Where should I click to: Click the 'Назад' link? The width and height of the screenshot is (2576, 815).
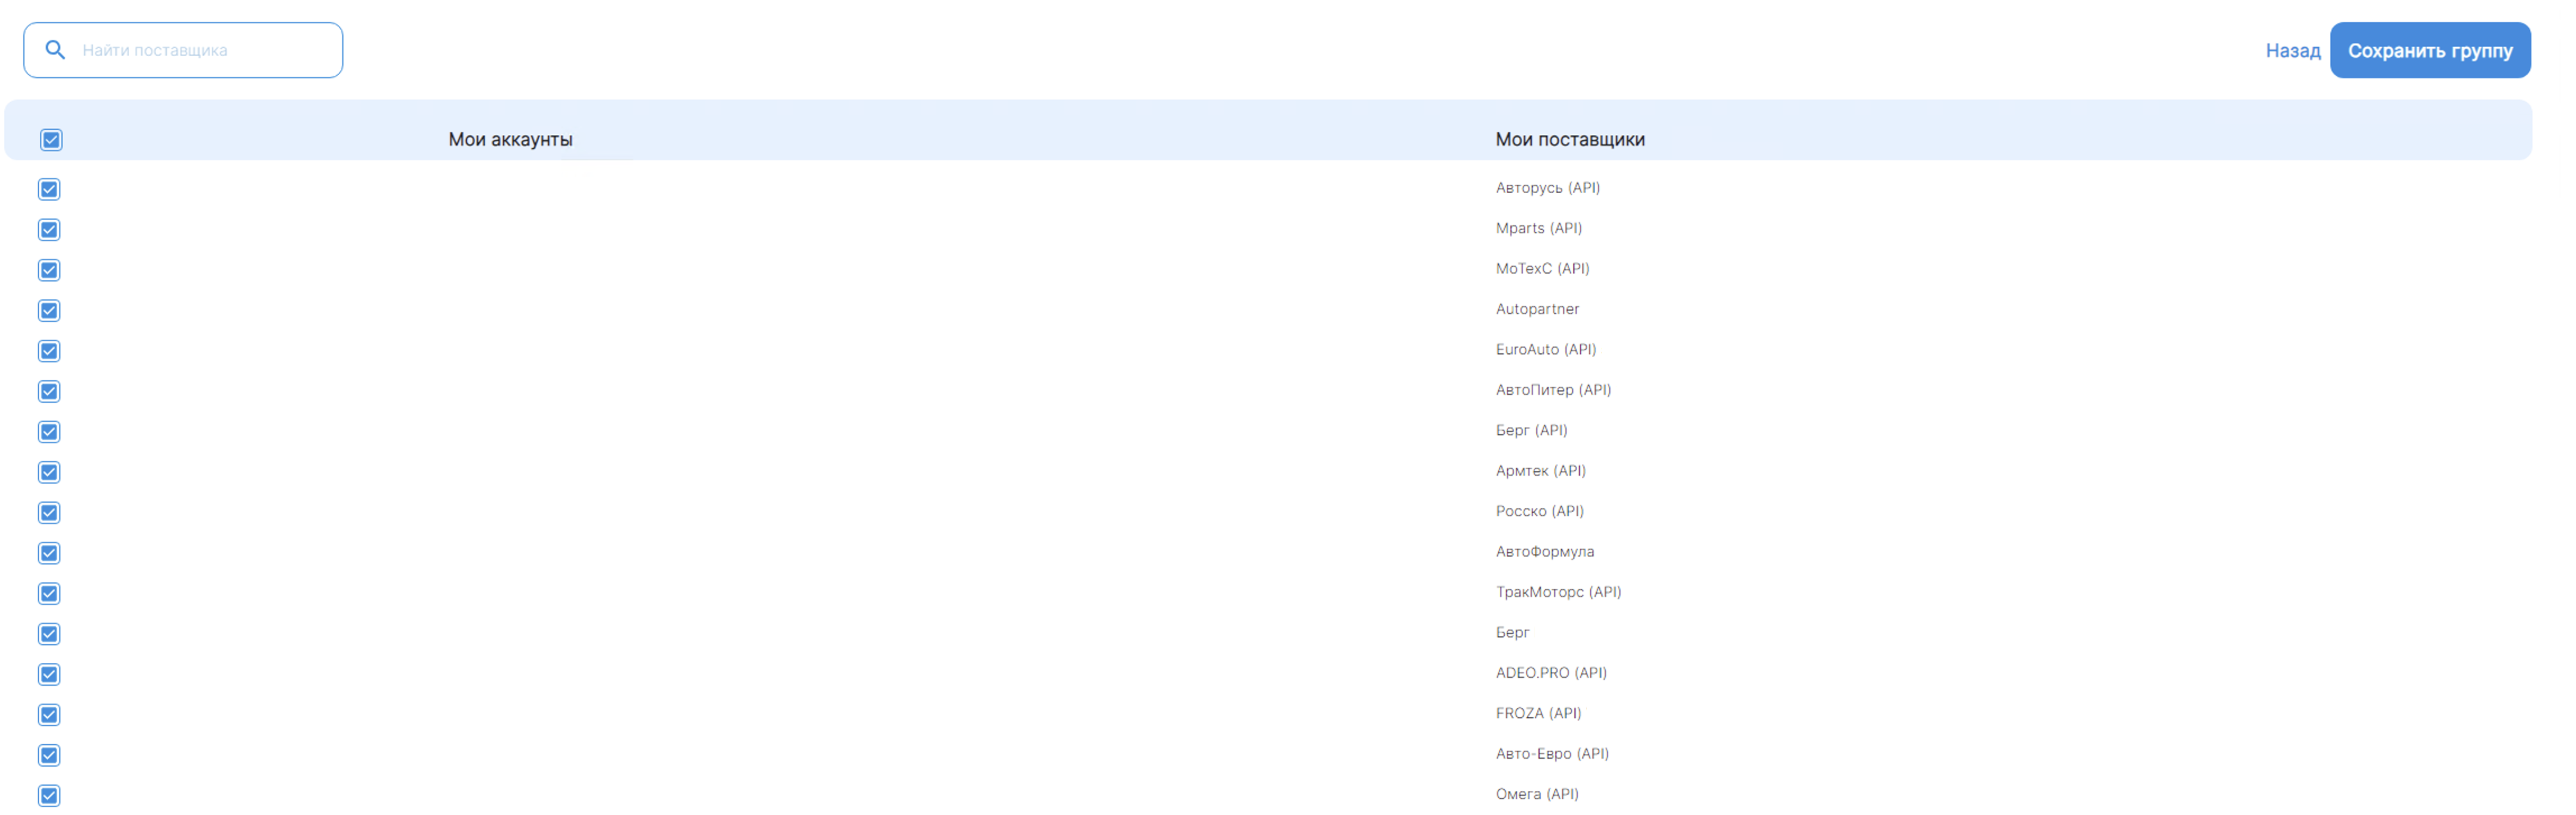(x=2292, y=50)
